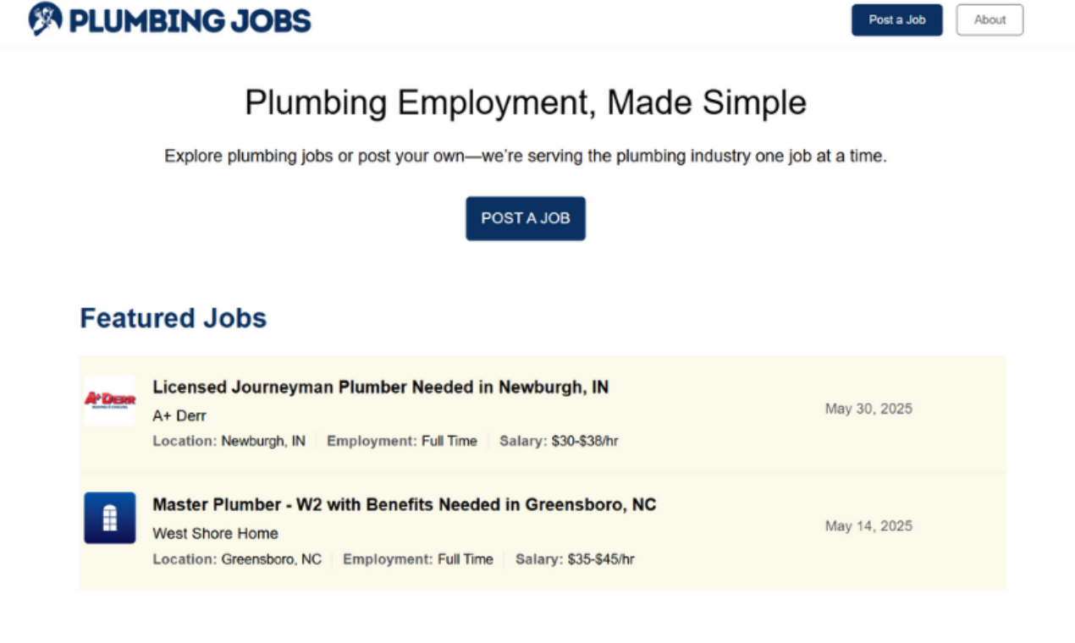Open the Master Plumber Greensboro job posting

click(x=404, y=504)
